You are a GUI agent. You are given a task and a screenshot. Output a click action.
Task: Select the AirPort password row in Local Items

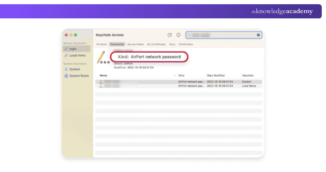point(179,86)
